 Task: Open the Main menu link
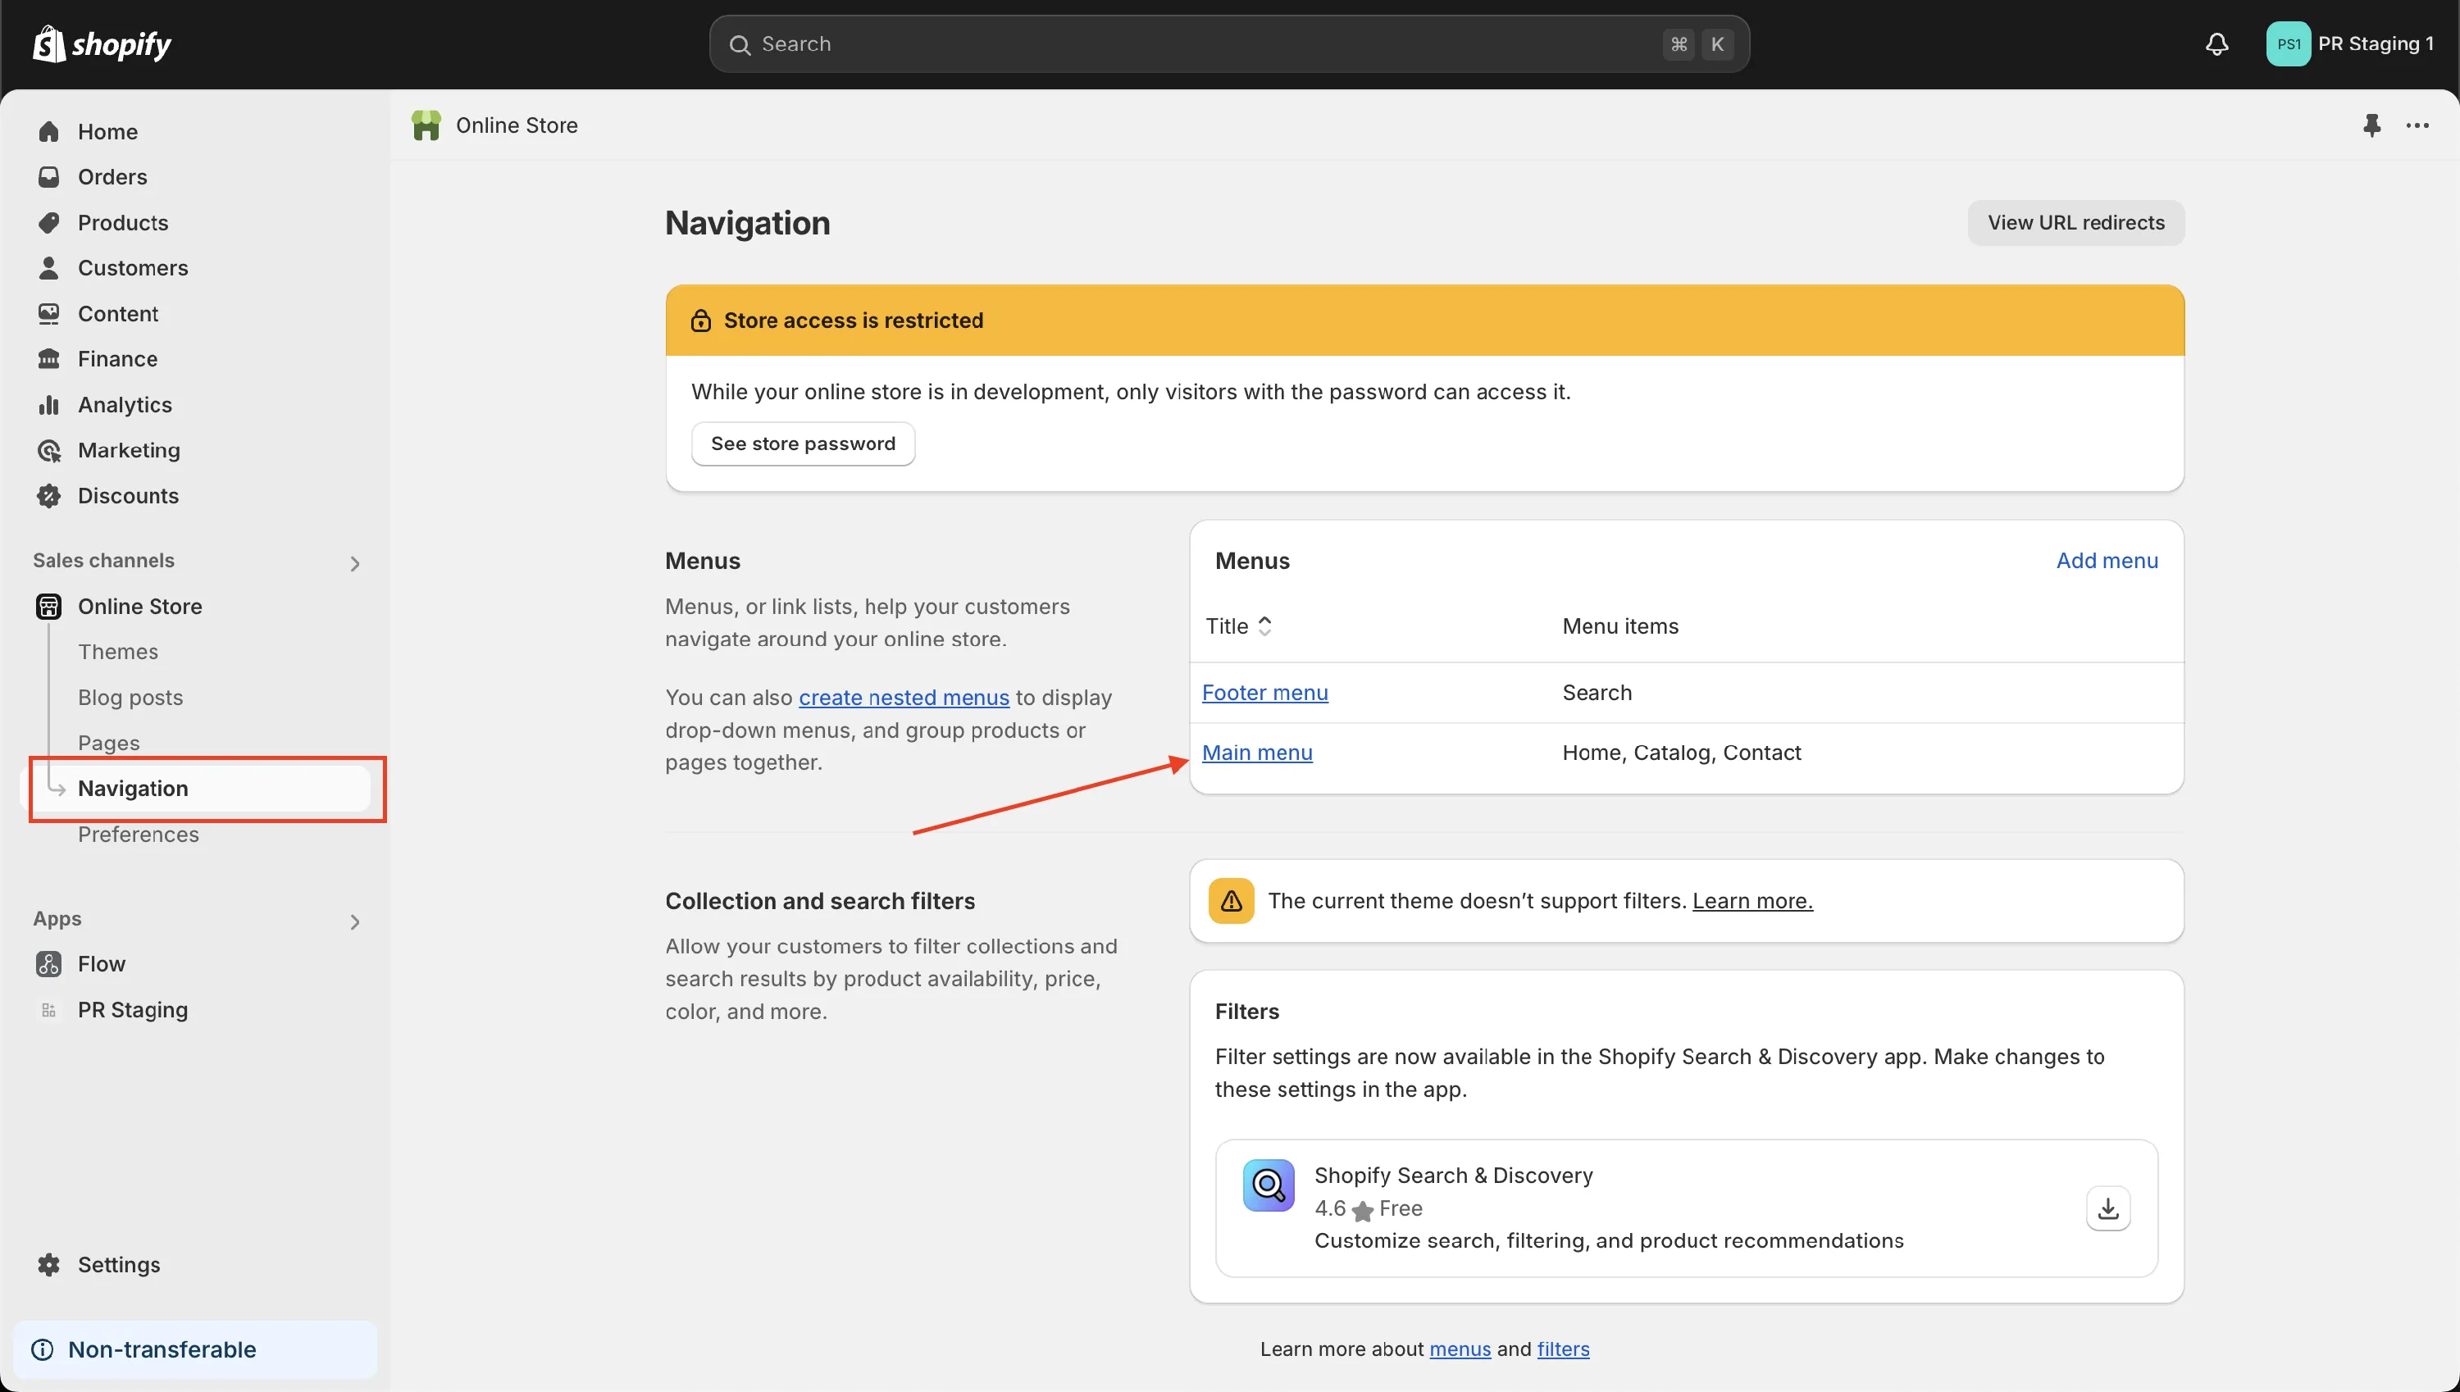pyautogui.click(x=1257, y=753)
